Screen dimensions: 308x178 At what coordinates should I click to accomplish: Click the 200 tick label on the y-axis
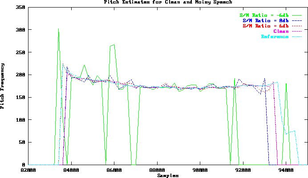[x=20, y=75]
